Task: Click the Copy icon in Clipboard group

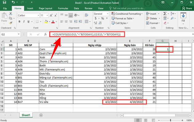Action: point(11,18)
